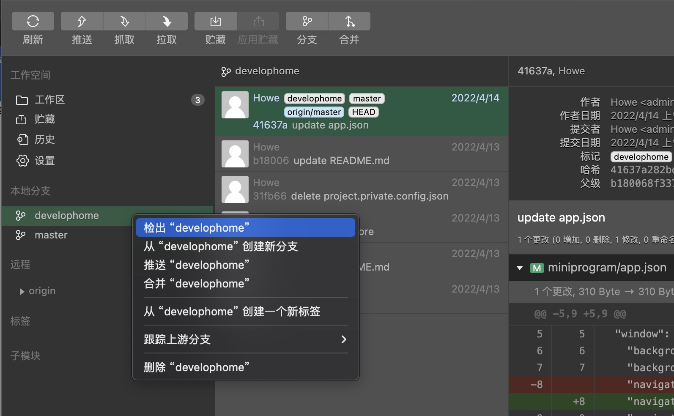Click the branch icon next to develophome in sidebar
Screen dimensions: 674x416
pyautogui.click(x=21, y=216)
